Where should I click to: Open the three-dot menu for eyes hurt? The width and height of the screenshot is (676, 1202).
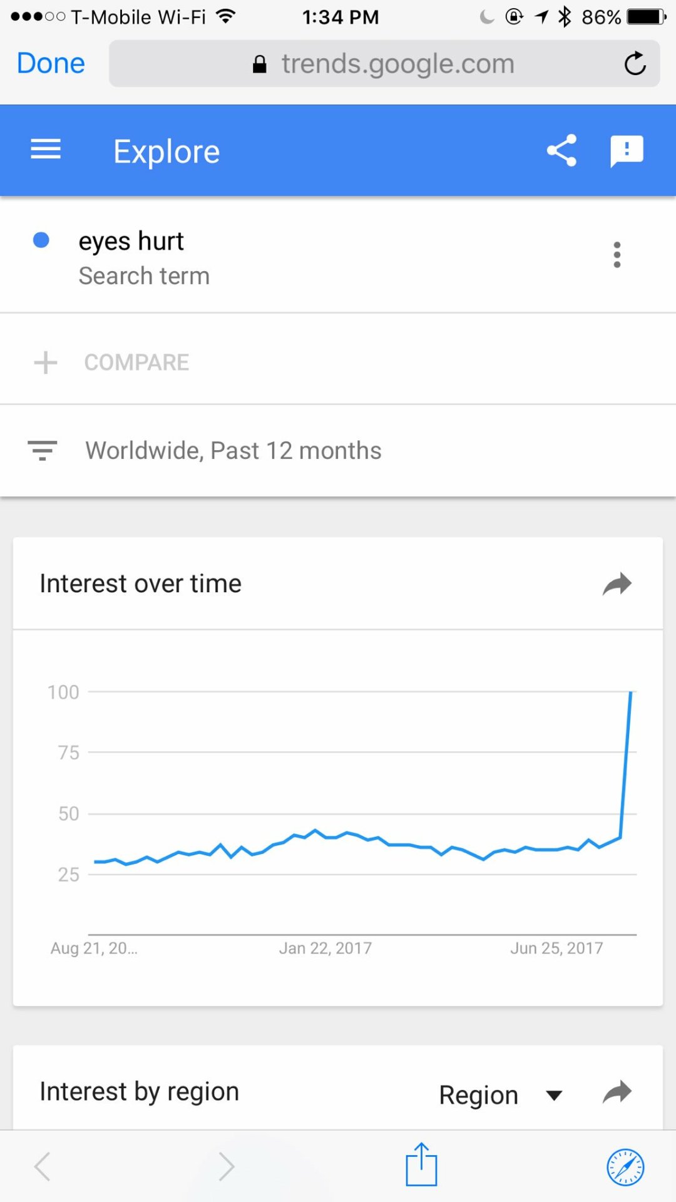point(617,255)
